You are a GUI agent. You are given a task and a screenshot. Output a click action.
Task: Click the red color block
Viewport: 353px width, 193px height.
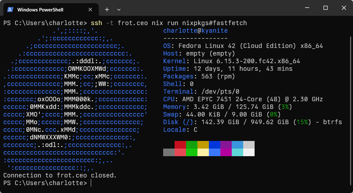(180, 145)
